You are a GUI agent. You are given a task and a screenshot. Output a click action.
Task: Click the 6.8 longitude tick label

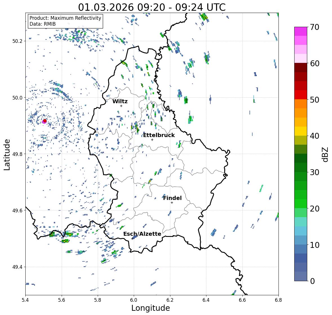(x=278, y=300)
